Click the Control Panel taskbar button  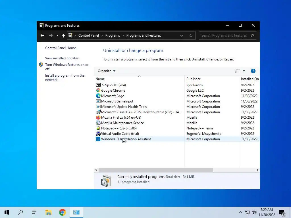tap(76, 212)
